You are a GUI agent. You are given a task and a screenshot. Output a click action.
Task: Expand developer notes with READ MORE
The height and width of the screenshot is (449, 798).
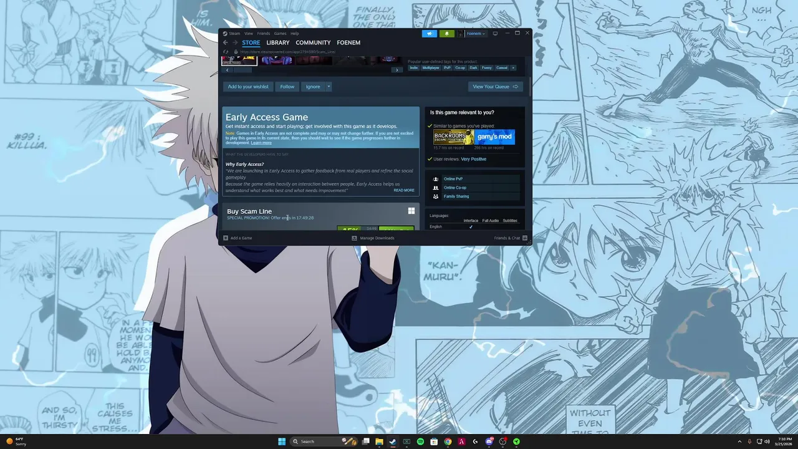coord(404,190)
